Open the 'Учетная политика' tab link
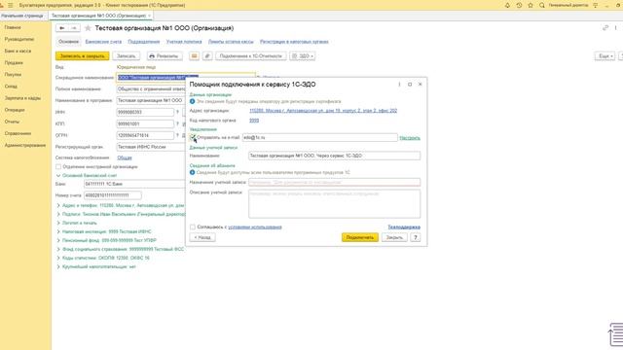This screenshot has width=623, height=350. pyautogui.click(x=184, y=42)
